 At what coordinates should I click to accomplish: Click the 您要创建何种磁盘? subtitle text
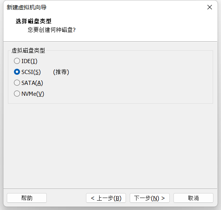[52, 30]
